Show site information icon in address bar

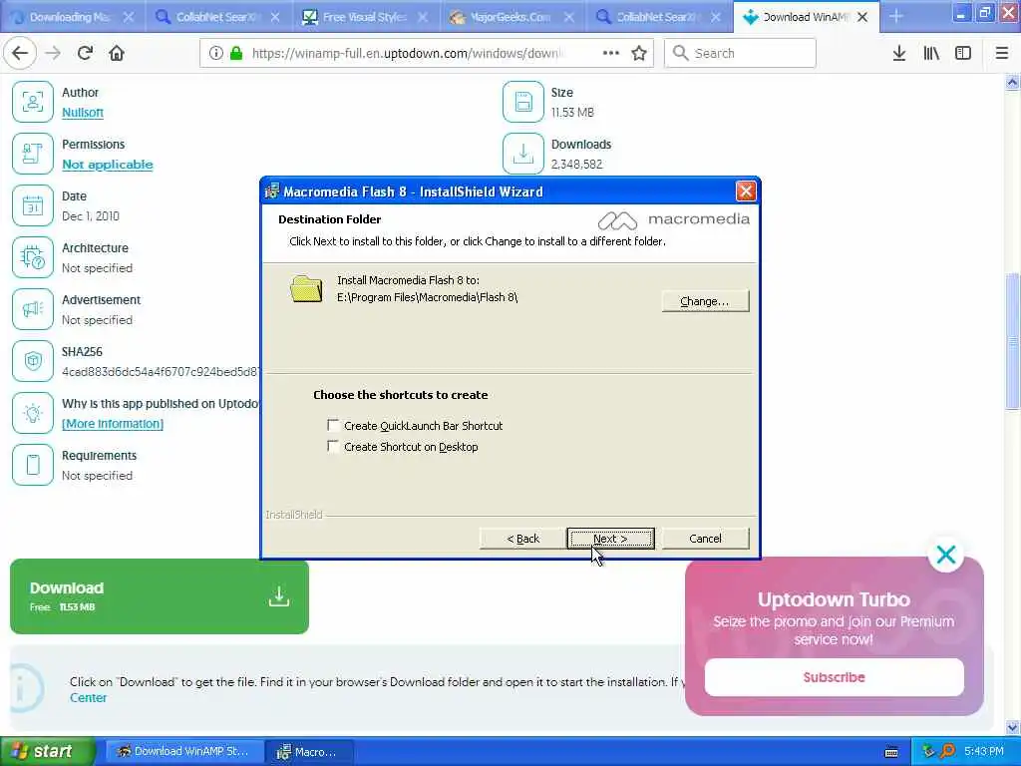click(x=215, y=53)
